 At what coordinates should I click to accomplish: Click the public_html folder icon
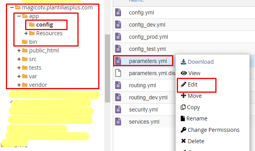pos(24,50)
